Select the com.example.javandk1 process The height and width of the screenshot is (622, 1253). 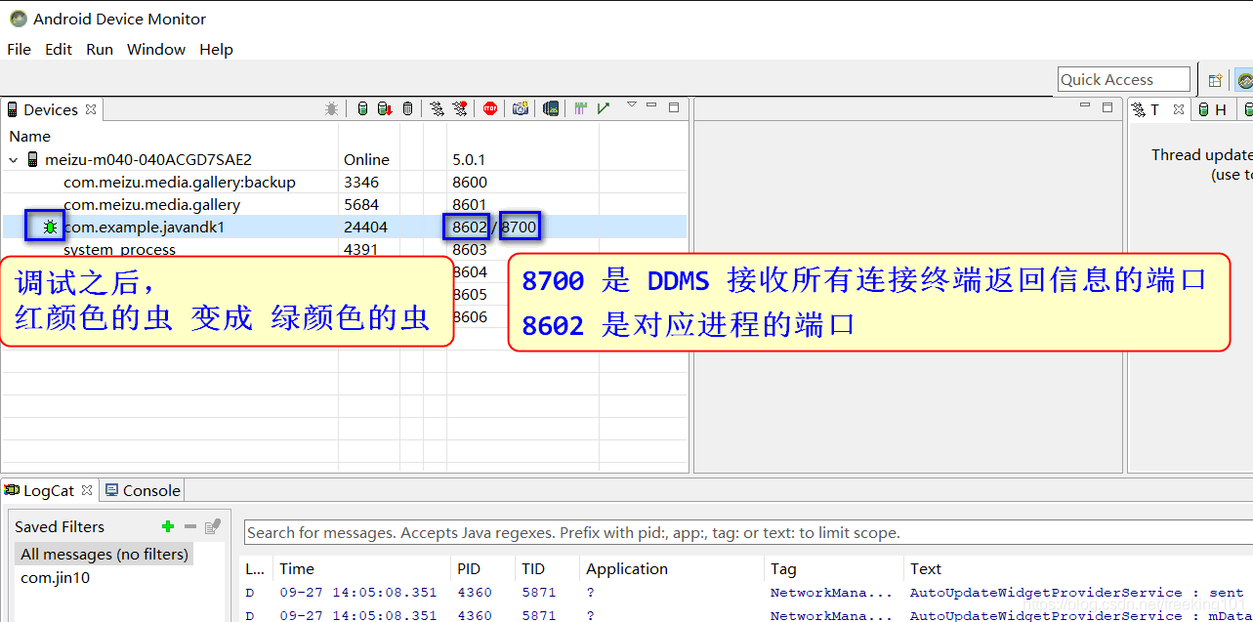click(x=145, y=227)
